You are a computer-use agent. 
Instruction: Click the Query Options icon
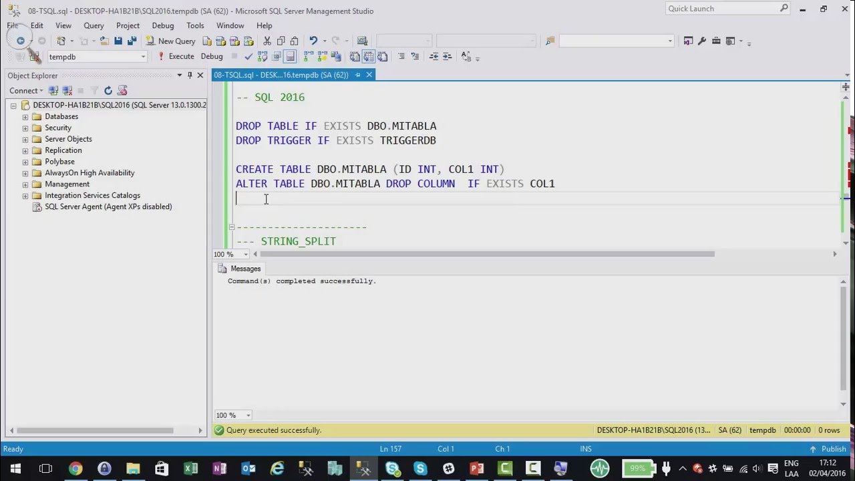[276, 57]
